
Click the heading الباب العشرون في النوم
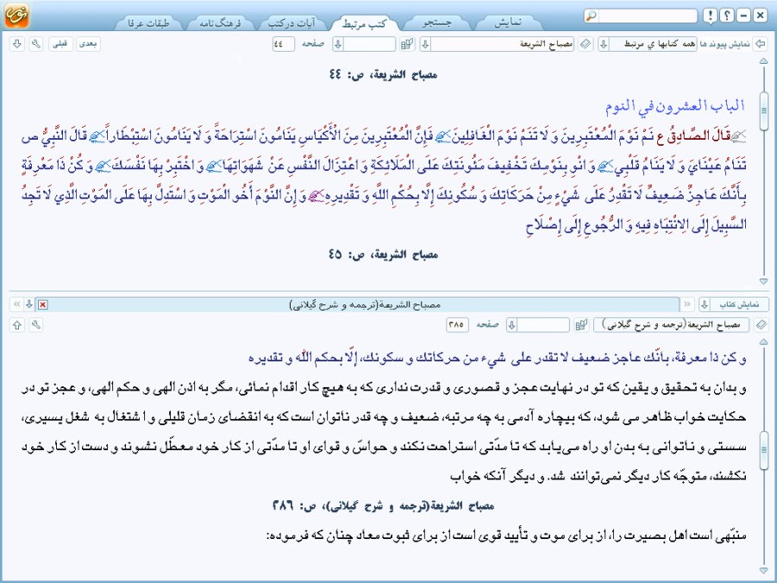(675, 105)
